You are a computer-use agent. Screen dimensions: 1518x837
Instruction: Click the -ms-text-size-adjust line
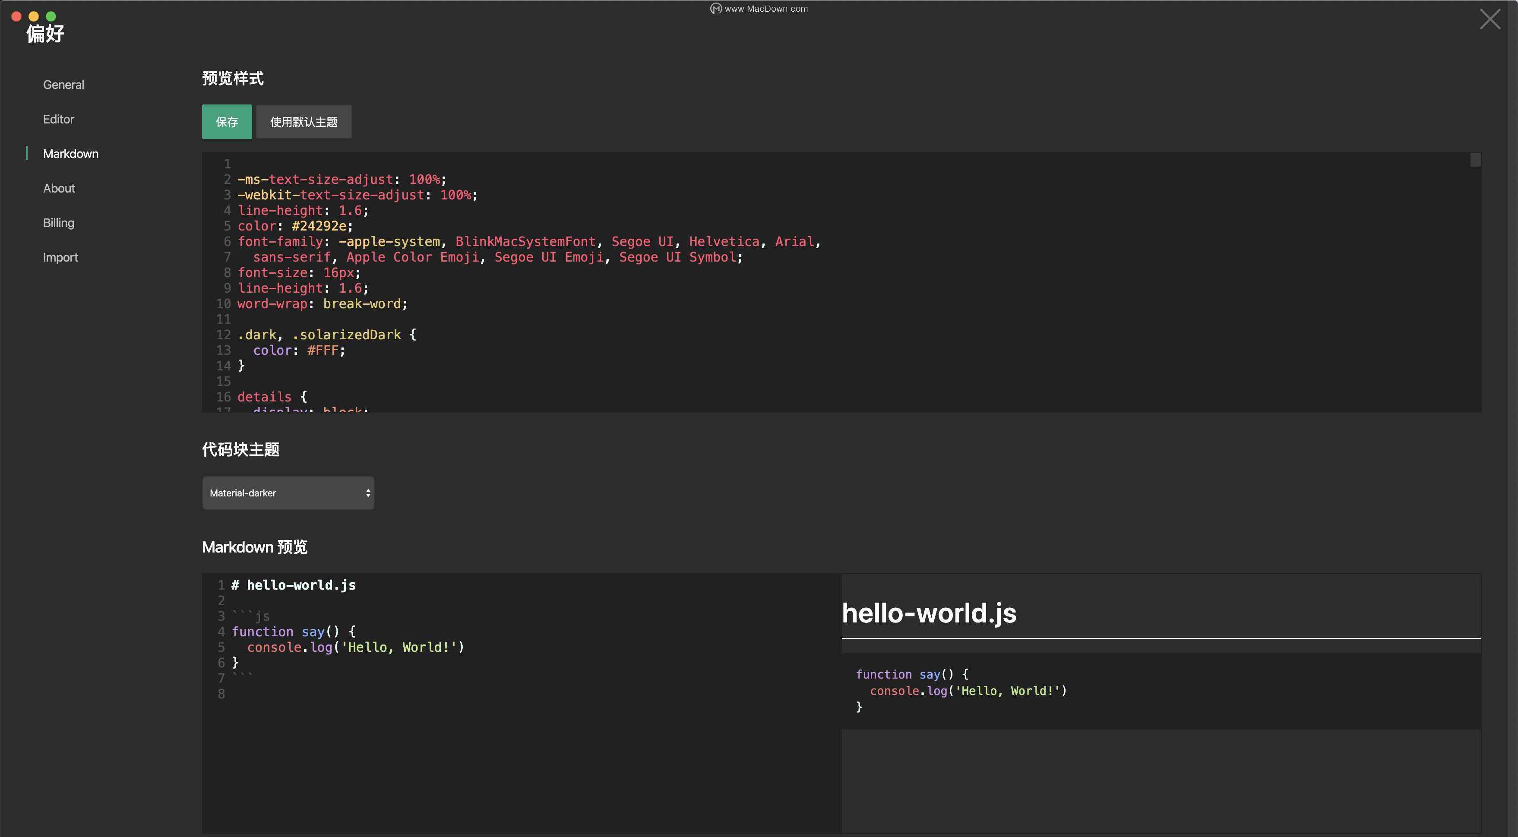pyautogui.click(x=342, y=180)
